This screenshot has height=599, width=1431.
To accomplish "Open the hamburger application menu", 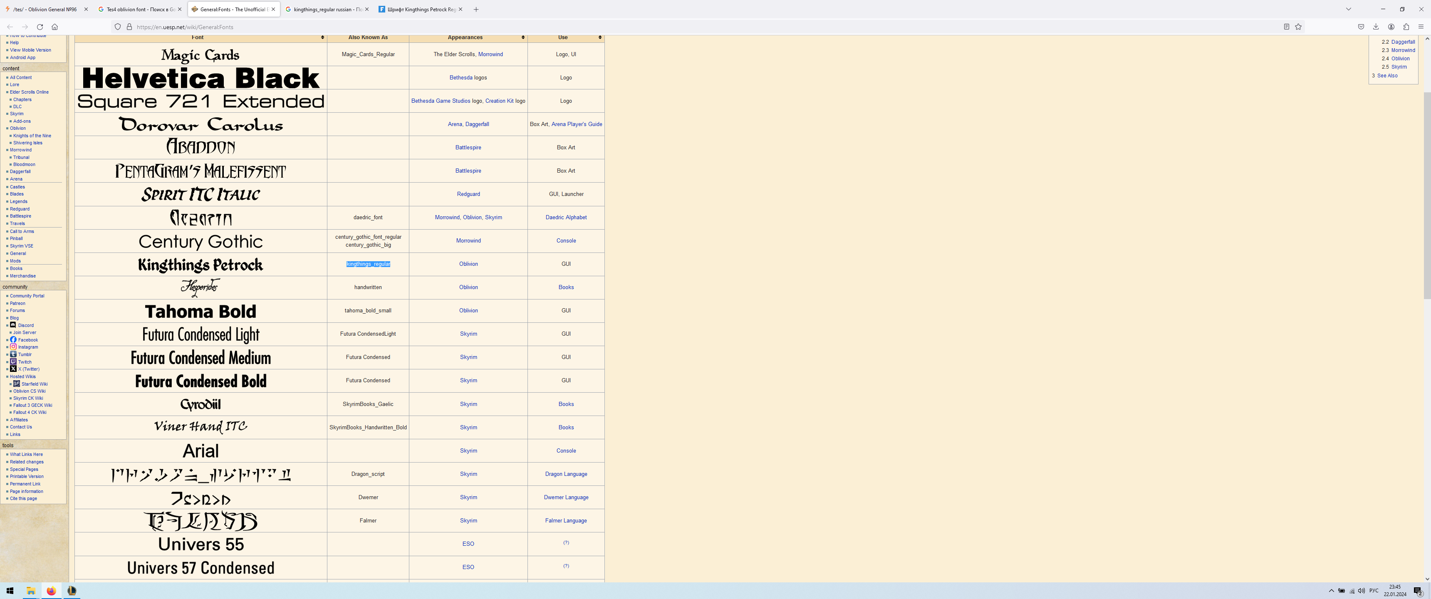I will tap(1421, 27).
